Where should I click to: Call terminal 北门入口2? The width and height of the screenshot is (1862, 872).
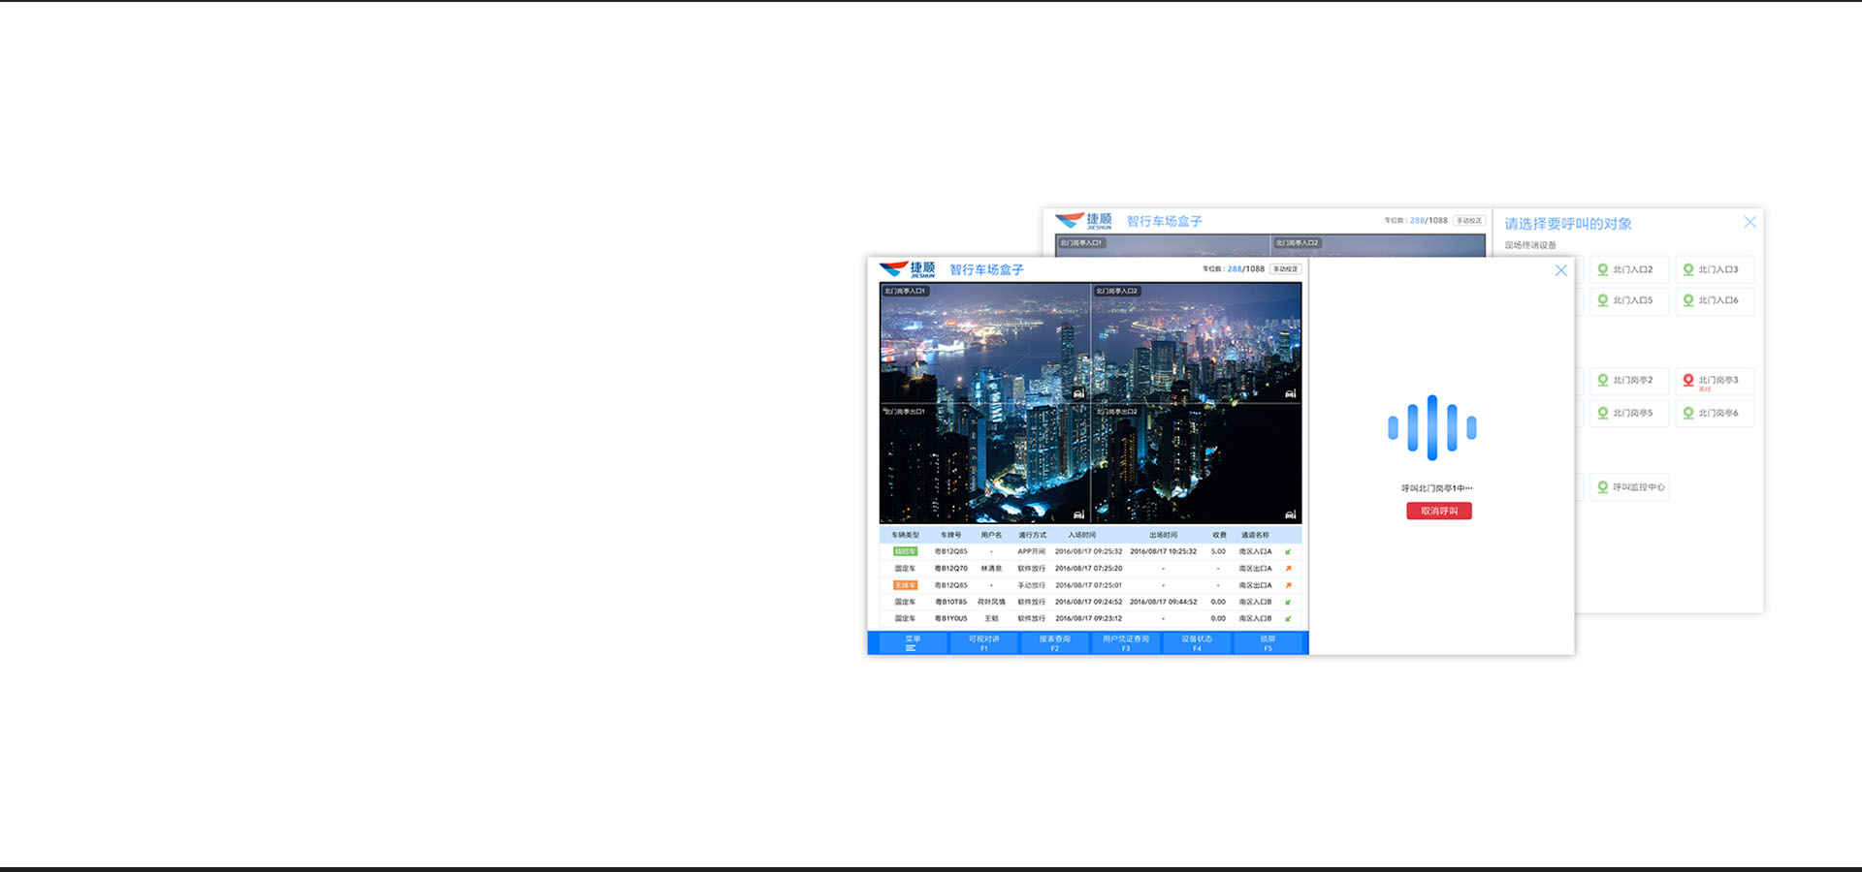pos(1629,269)
